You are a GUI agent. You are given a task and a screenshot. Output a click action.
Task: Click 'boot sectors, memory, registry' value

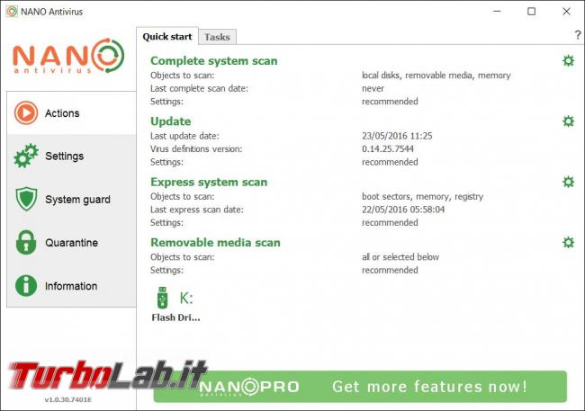pos(422,197)
